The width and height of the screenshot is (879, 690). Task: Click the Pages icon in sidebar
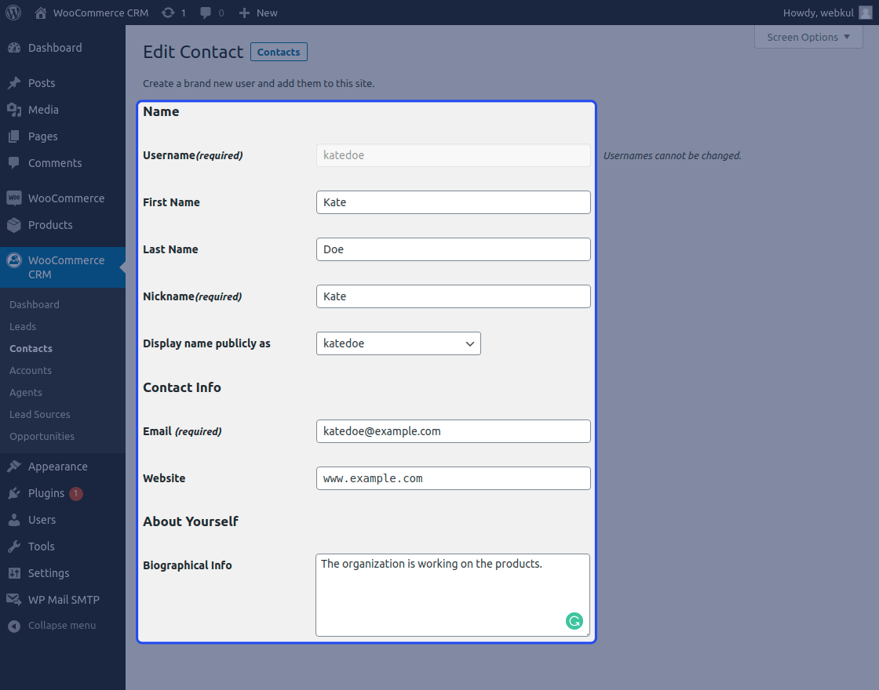14,136
